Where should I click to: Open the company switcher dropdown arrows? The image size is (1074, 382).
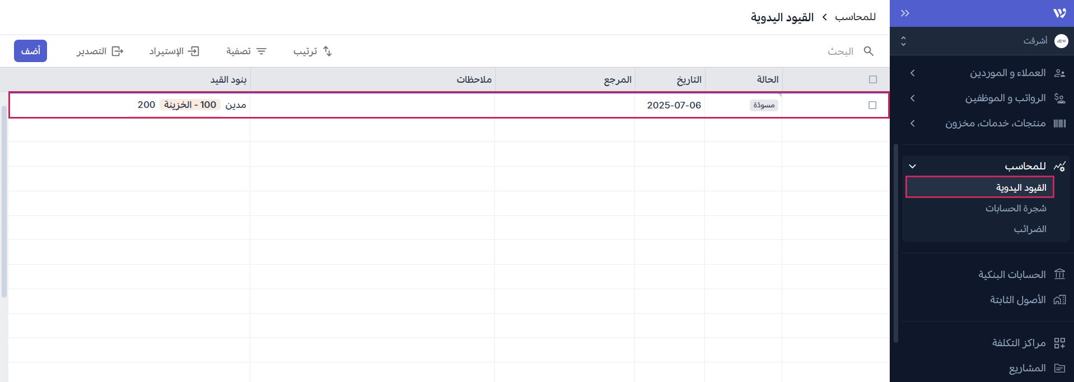[x=903, y=41]
